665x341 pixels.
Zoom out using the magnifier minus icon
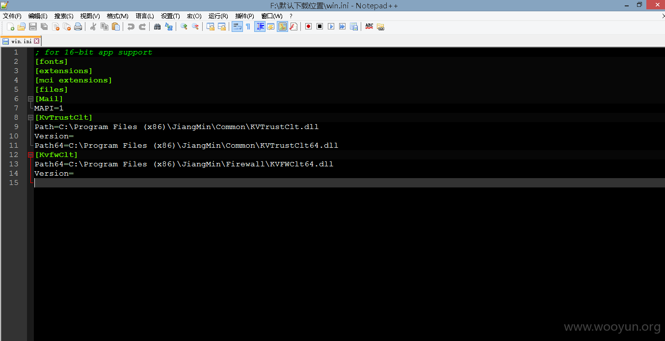[x=195, y=26]
